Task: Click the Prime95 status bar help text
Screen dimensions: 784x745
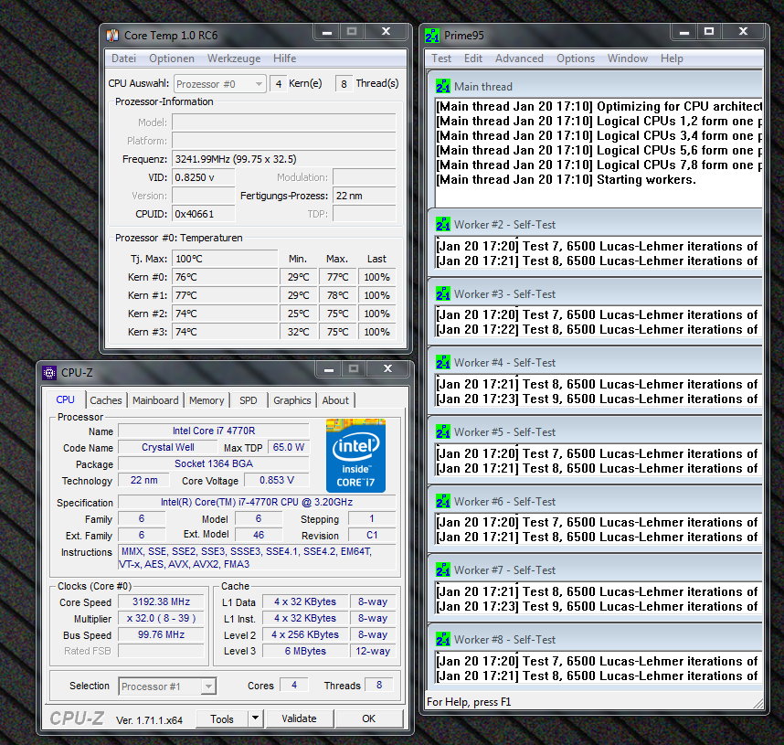Action: coord(469,702)
